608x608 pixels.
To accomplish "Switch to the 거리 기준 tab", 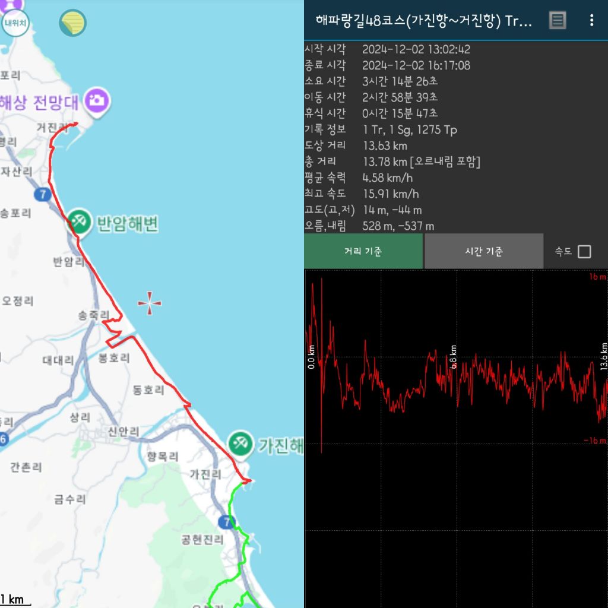I will (363, 251).
